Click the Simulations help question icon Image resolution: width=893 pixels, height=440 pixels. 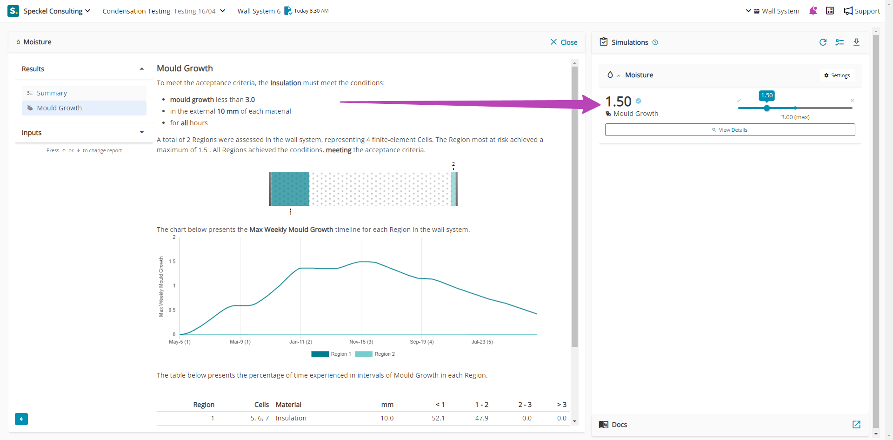655,42
